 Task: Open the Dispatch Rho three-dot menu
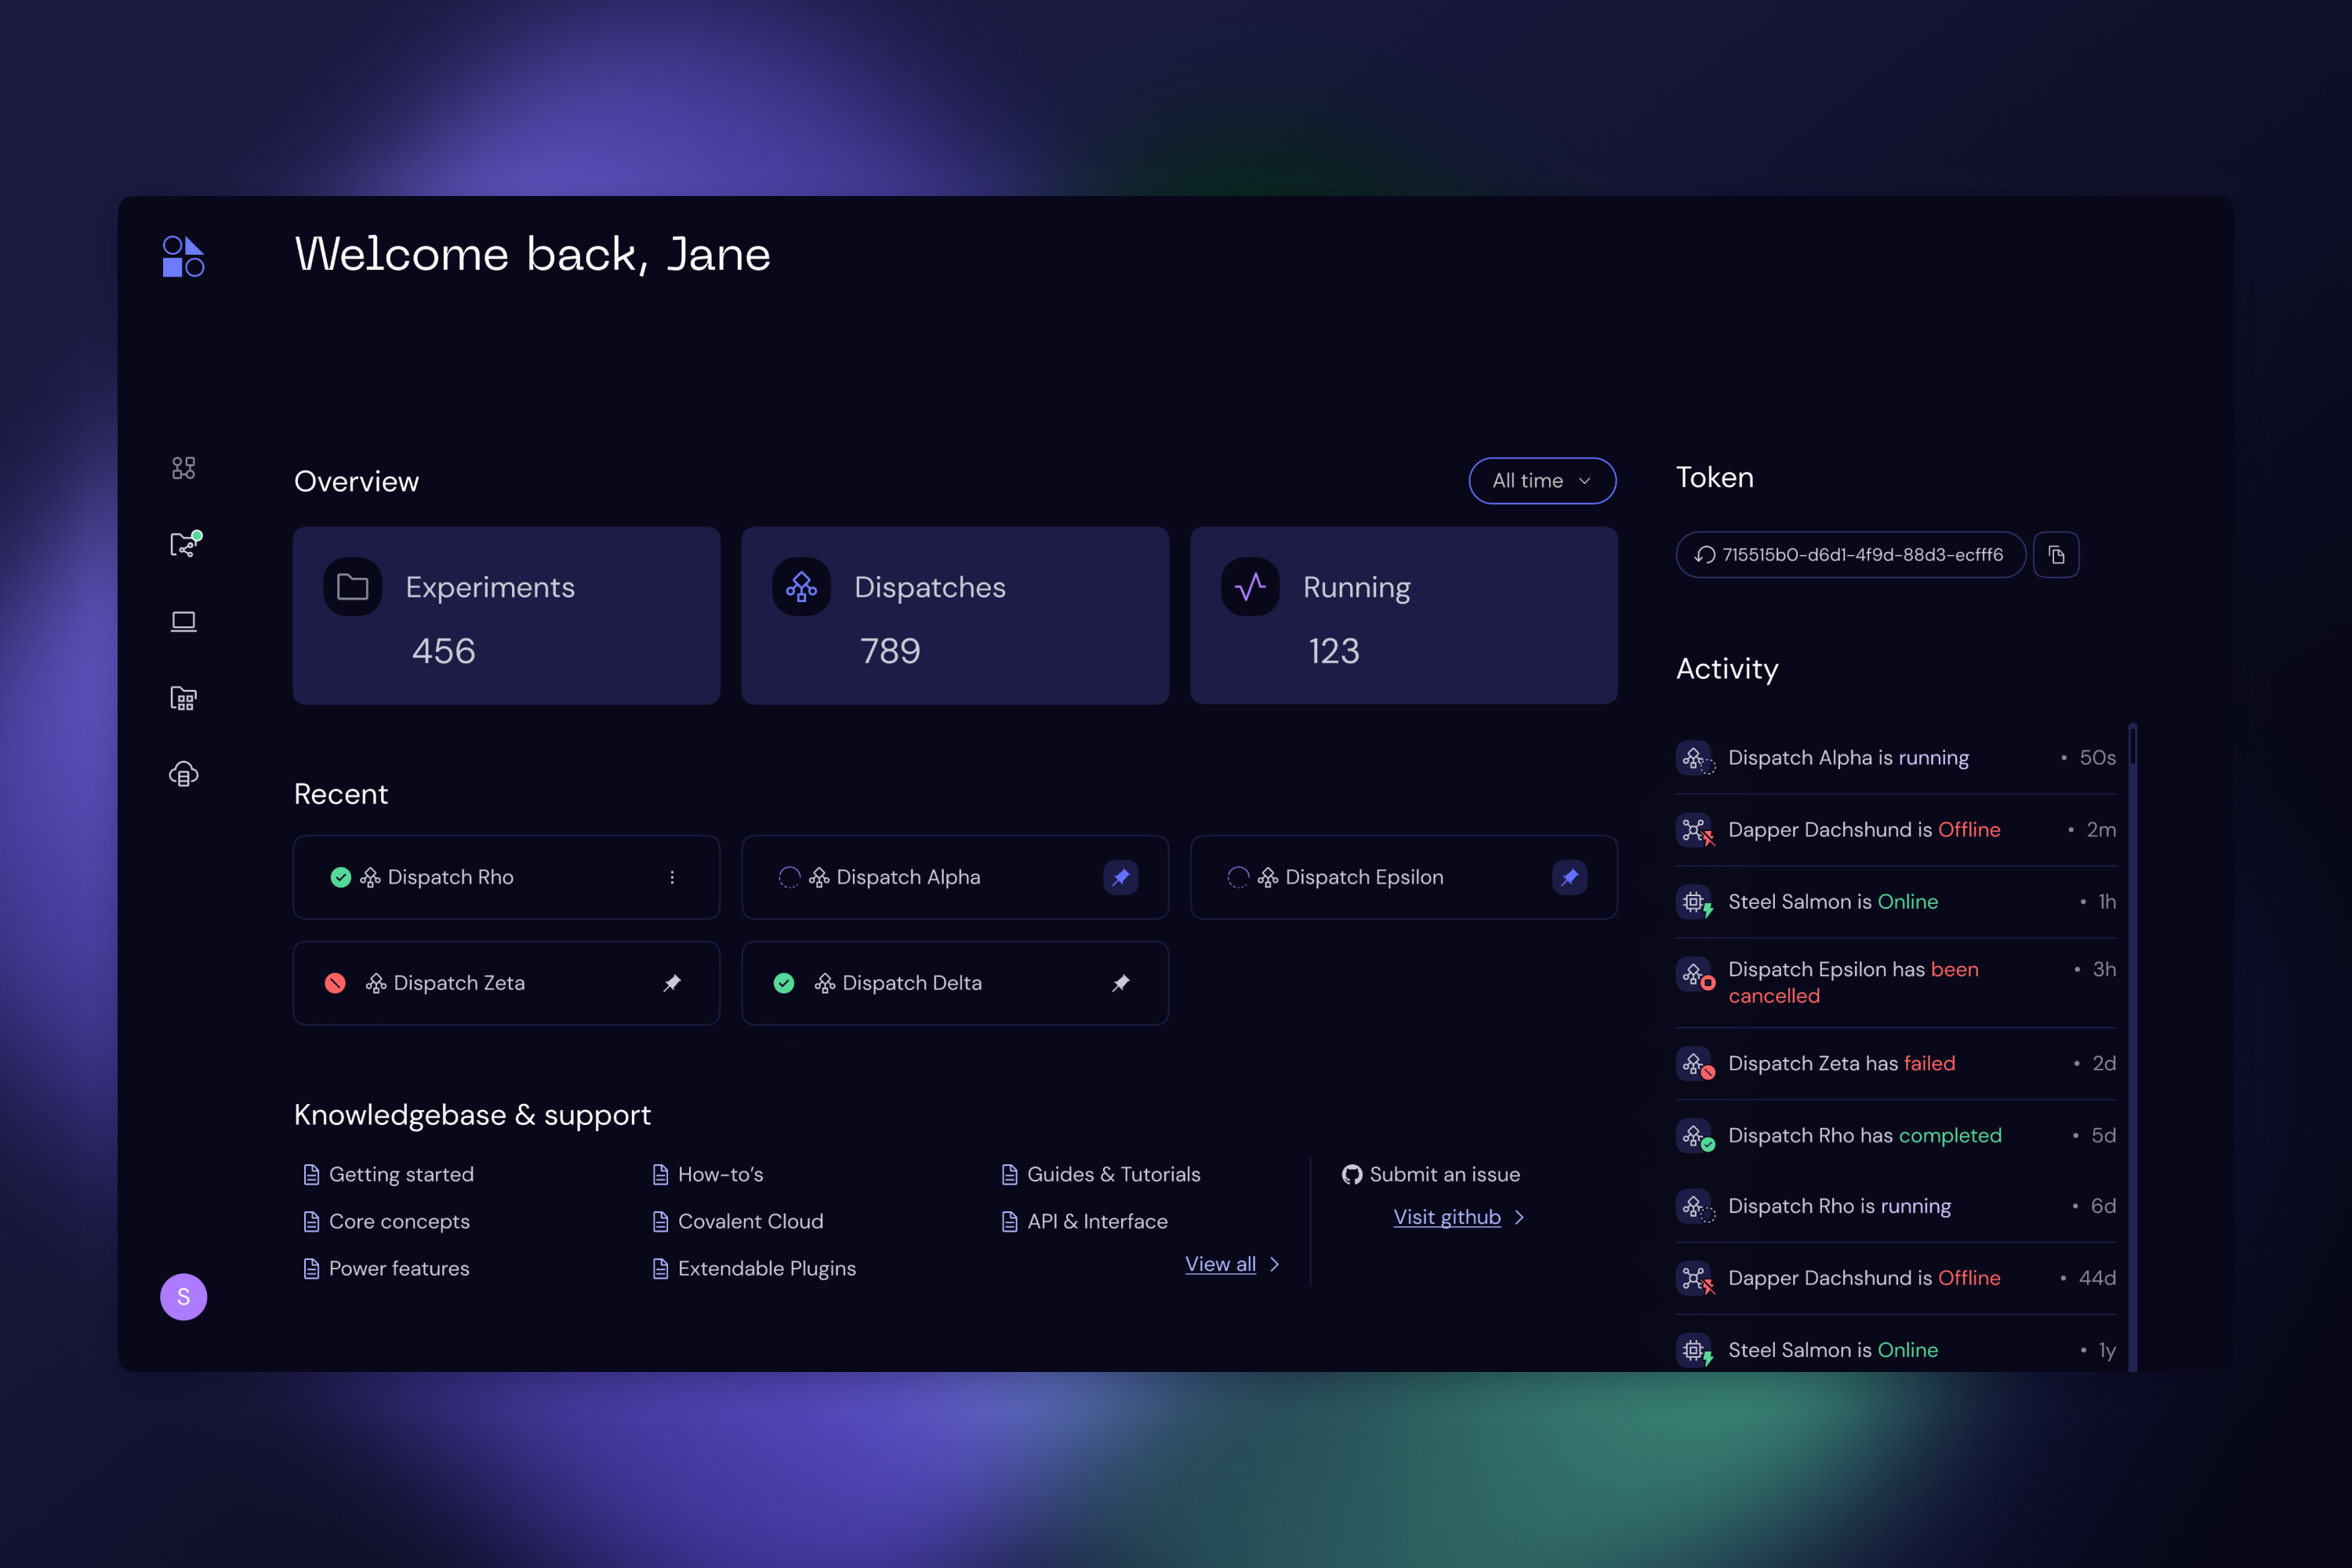click(672, 877)
